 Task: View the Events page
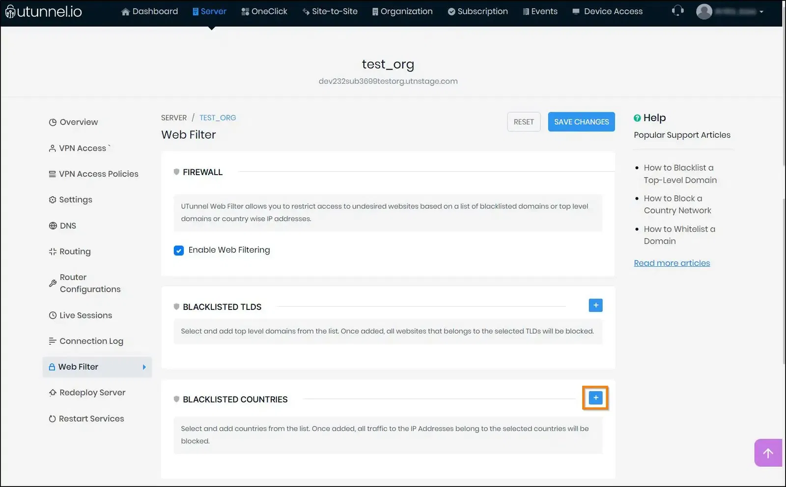[540, 11]
